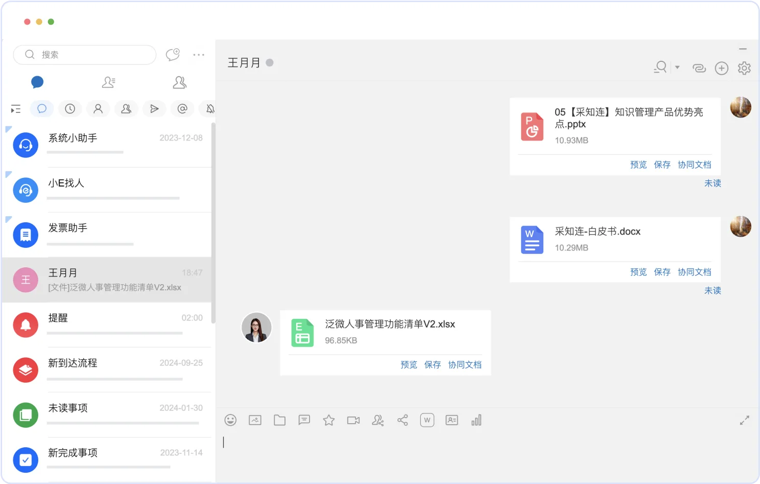
Task: Click the W document icon in toolbar
Action: (x=427, y=420)
